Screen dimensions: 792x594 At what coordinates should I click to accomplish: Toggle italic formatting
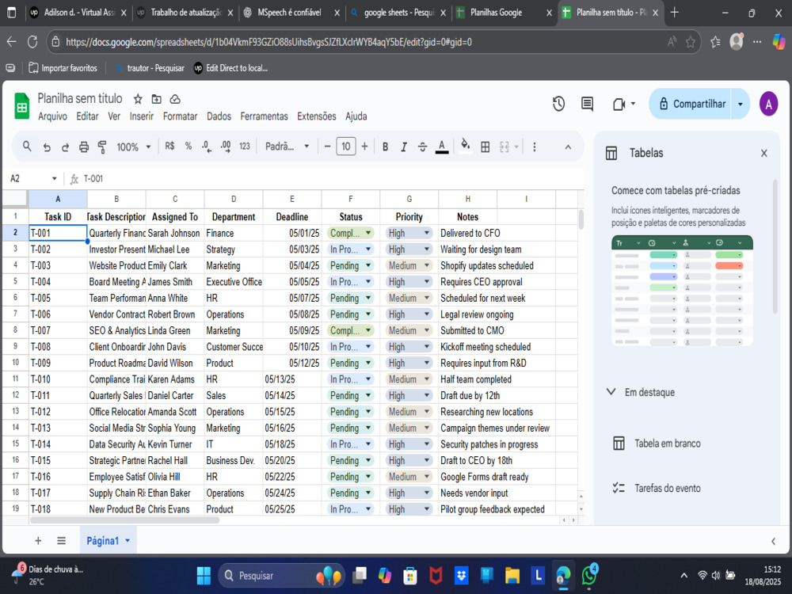click(x=404, y=147)
